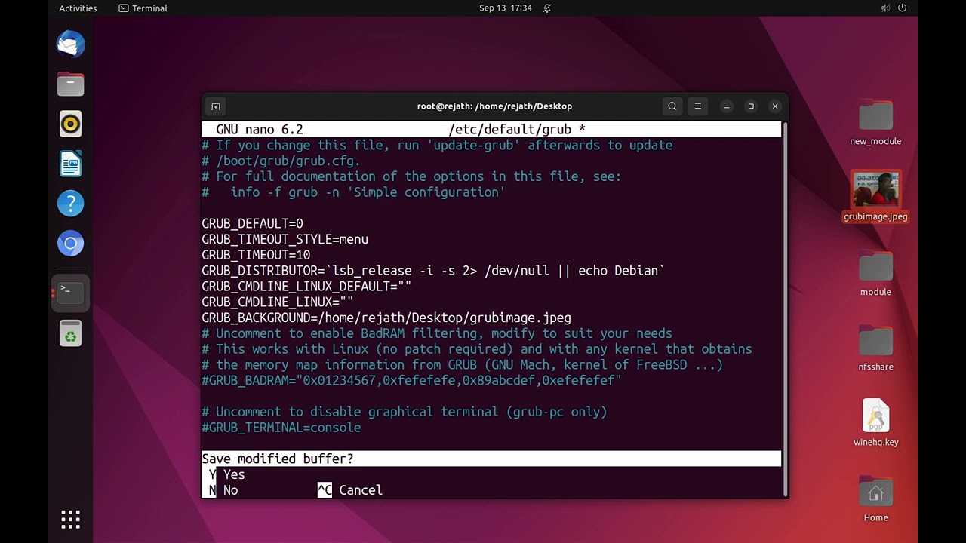Launch Rhythmbox from the dock

[70, 124]
